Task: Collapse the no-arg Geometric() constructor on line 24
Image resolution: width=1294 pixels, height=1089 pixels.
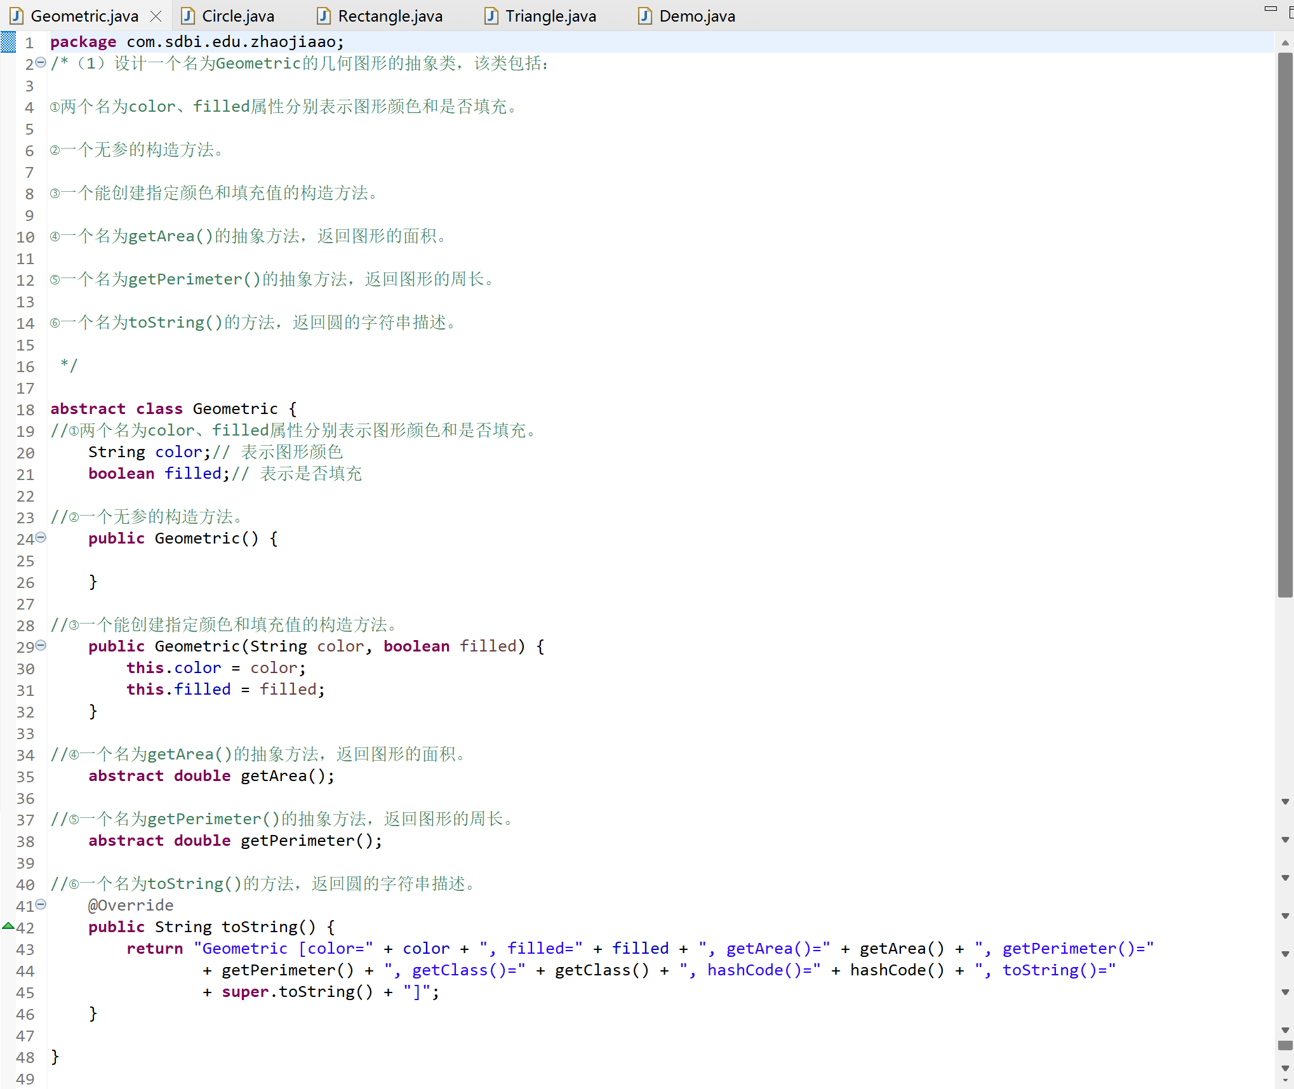Action: [41, 538]
